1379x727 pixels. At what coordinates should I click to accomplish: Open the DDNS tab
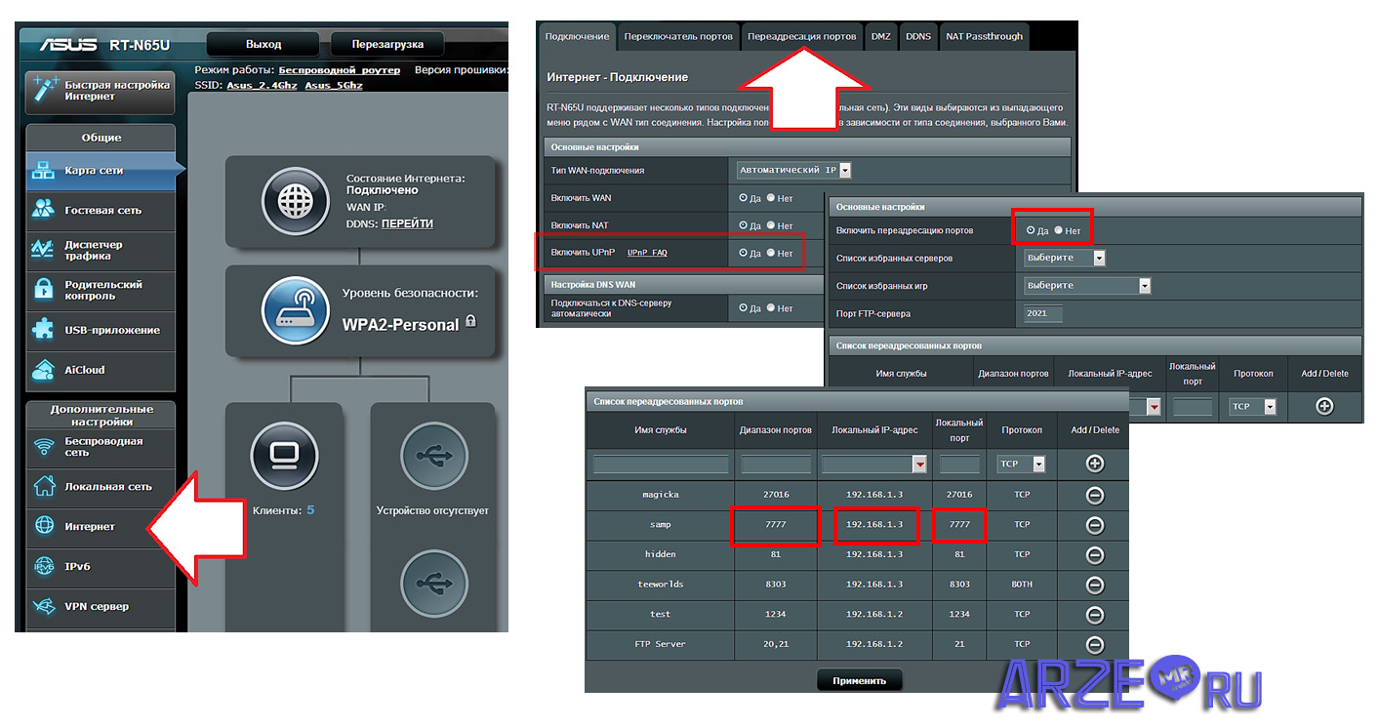coord(917,36)
